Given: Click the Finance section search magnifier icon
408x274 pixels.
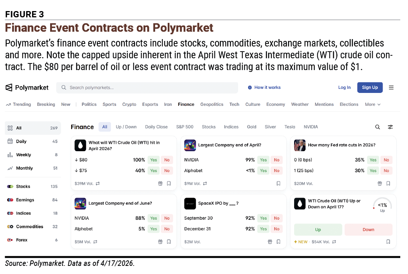Looking at the screenshot, I should click(377, 127).
